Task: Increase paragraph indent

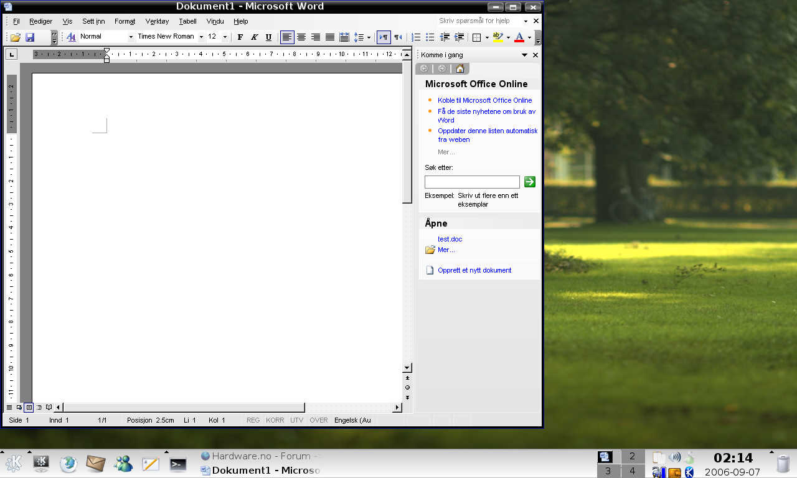Action: (459, 37)
